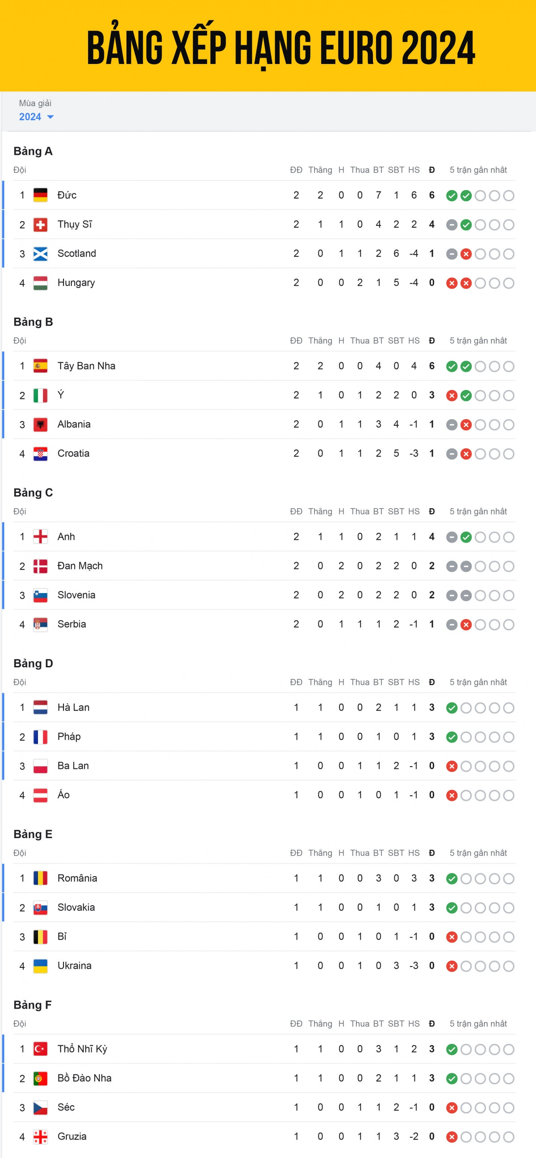Click the Georgia flag next to Gruzia
Screen dimensions: 536x1158
[x=40, y=1137]
